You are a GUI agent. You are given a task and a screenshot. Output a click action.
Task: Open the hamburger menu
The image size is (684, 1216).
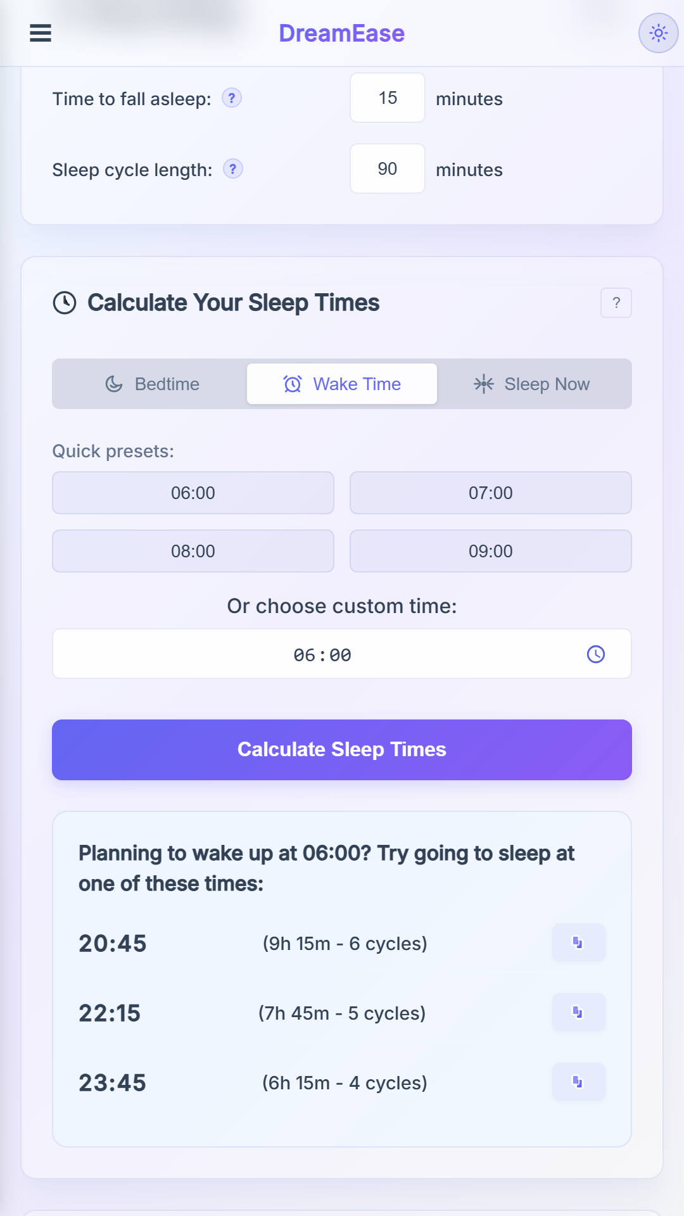41,33
